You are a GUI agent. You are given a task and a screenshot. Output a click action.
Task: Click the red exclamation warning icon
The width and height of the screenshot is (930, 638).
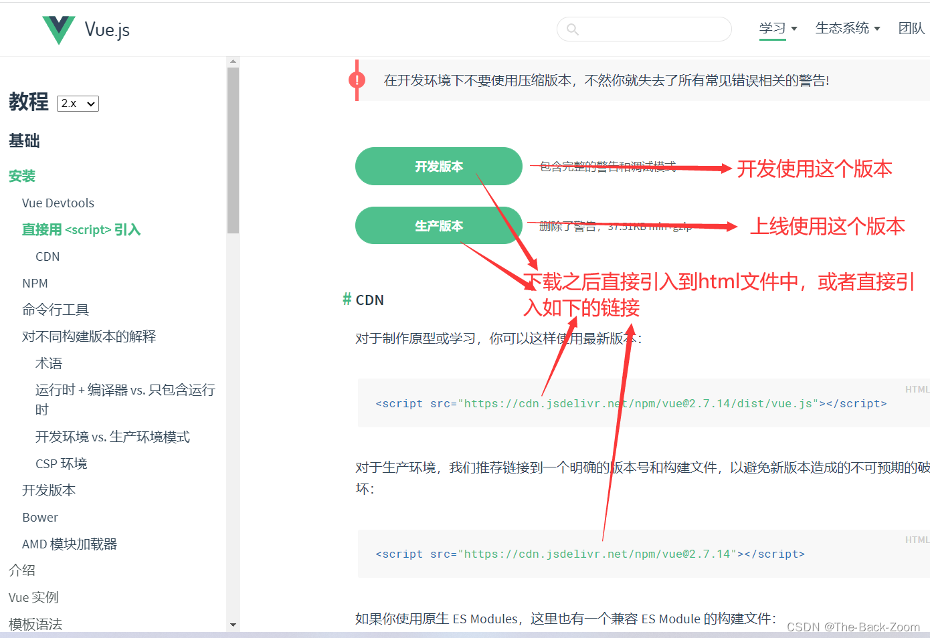click(x=357, y=80)
